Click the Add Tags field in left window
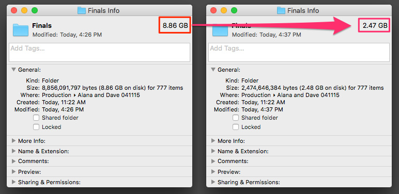The width and height of the screenshot is (399, 194). click(x=100, y=52)
